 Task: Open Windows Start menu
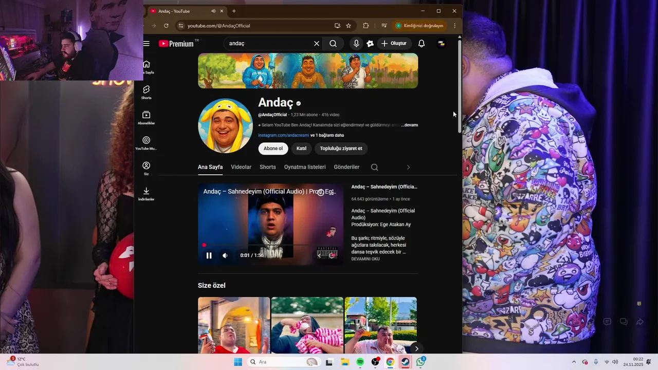237,362
